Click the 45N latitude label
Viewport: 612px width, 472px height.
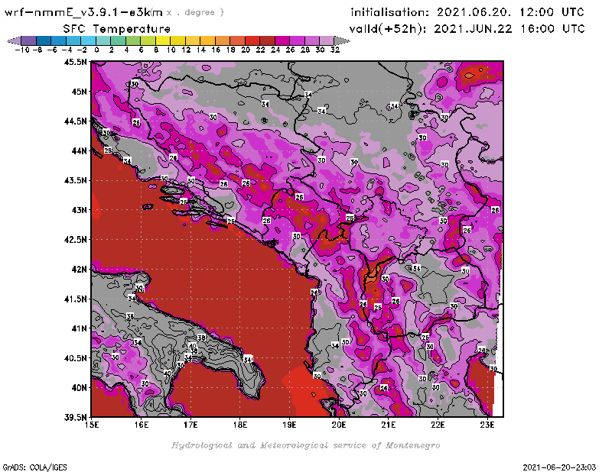tap(79, 92)
